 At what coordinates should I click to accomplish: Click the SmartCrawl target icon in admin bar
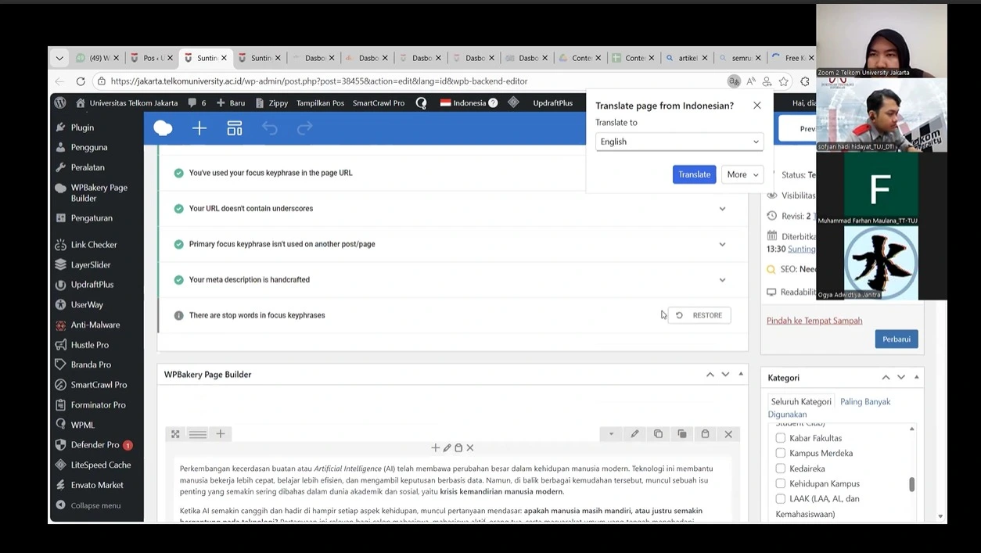(x=421, y=102)
